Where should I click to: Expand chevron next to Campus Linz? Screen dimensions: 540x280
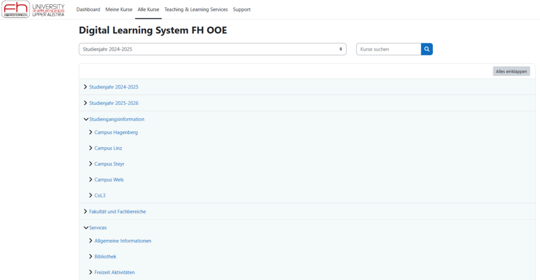pos(91,148)
